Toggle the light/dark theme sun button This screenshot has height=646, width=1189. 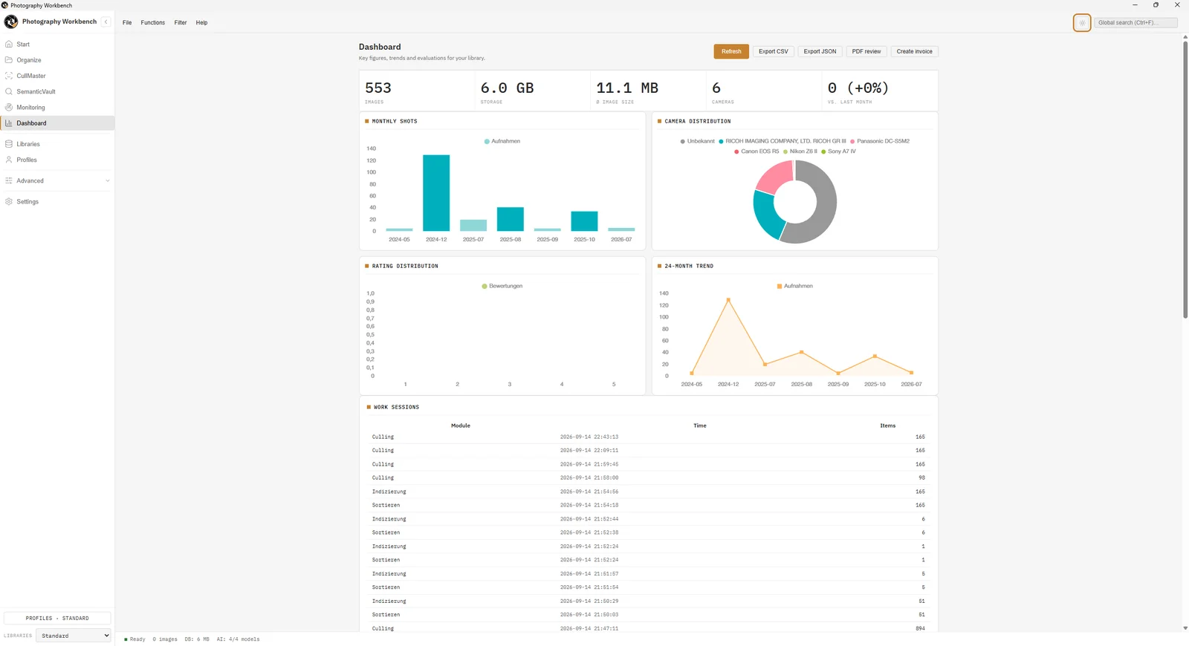(1082, 23)
